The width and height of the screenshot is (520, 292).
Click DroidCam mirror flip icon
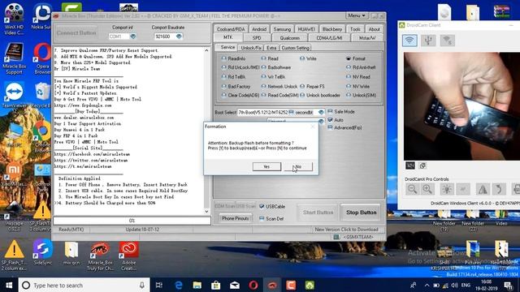[483, 189]
